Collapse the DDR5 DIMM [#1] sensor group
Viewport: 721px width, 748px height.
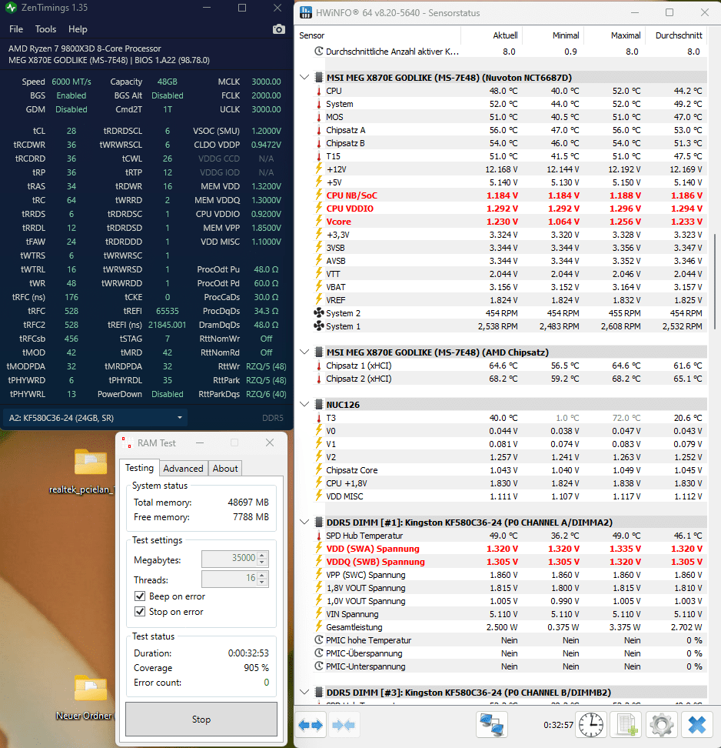tap(304, 523)
